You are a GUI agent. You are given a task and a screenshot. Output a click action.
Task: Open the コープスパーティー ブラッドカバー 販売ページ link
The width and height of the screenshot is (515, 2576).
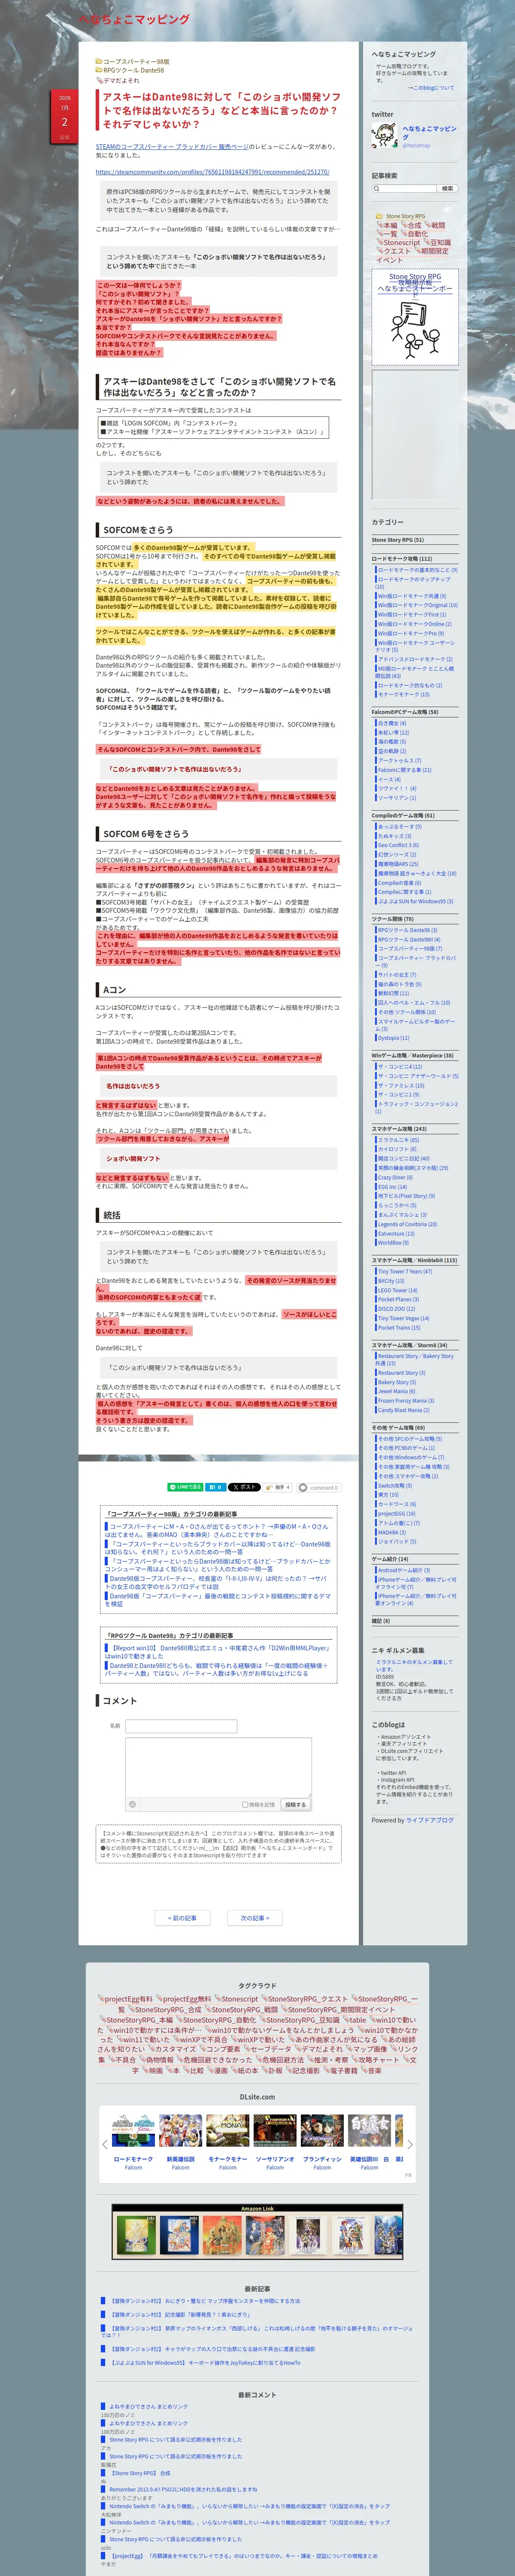[172, 146]
